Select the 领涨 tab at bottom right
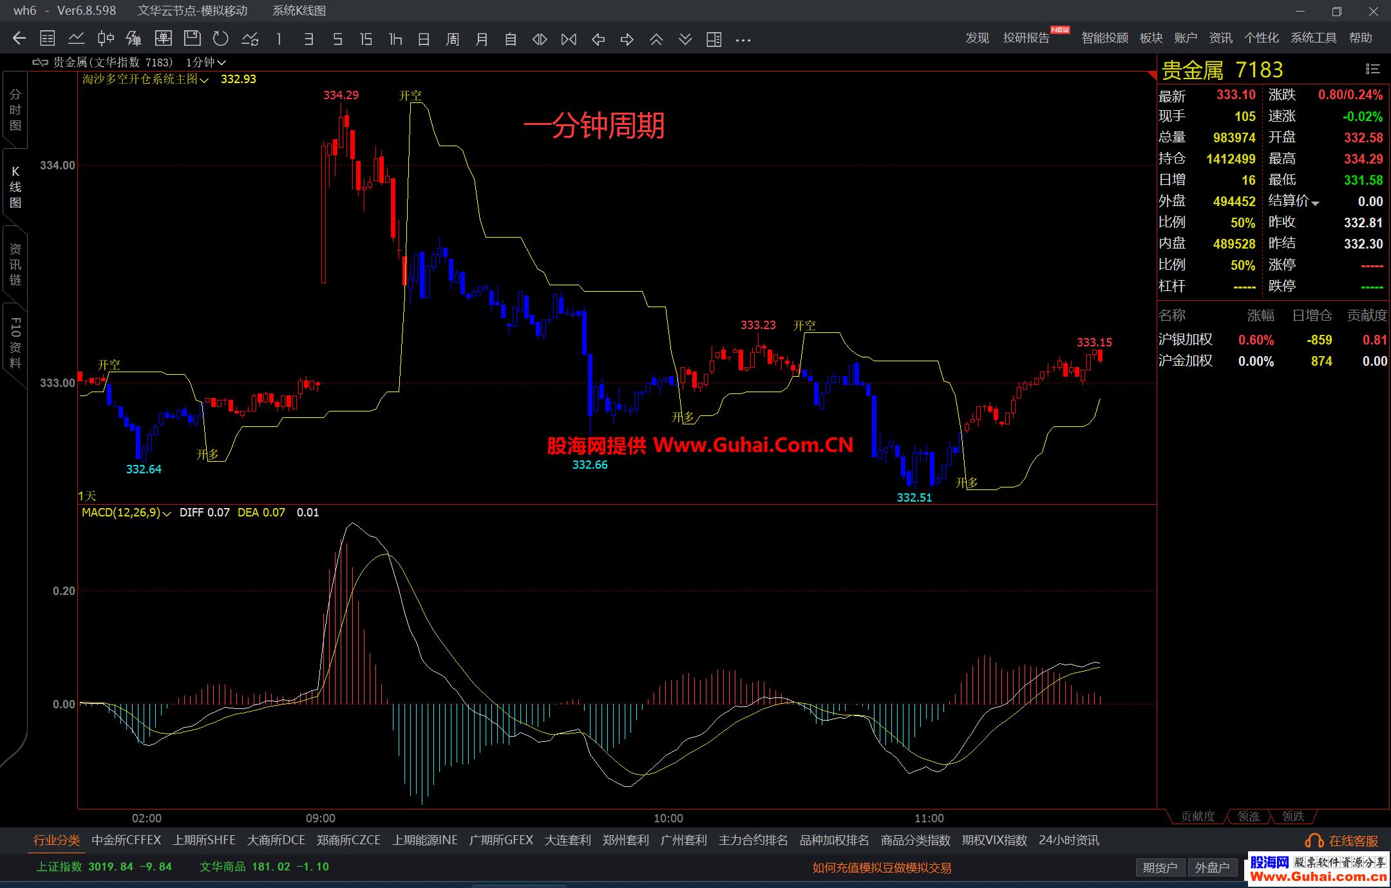 tap(1248, 817)
